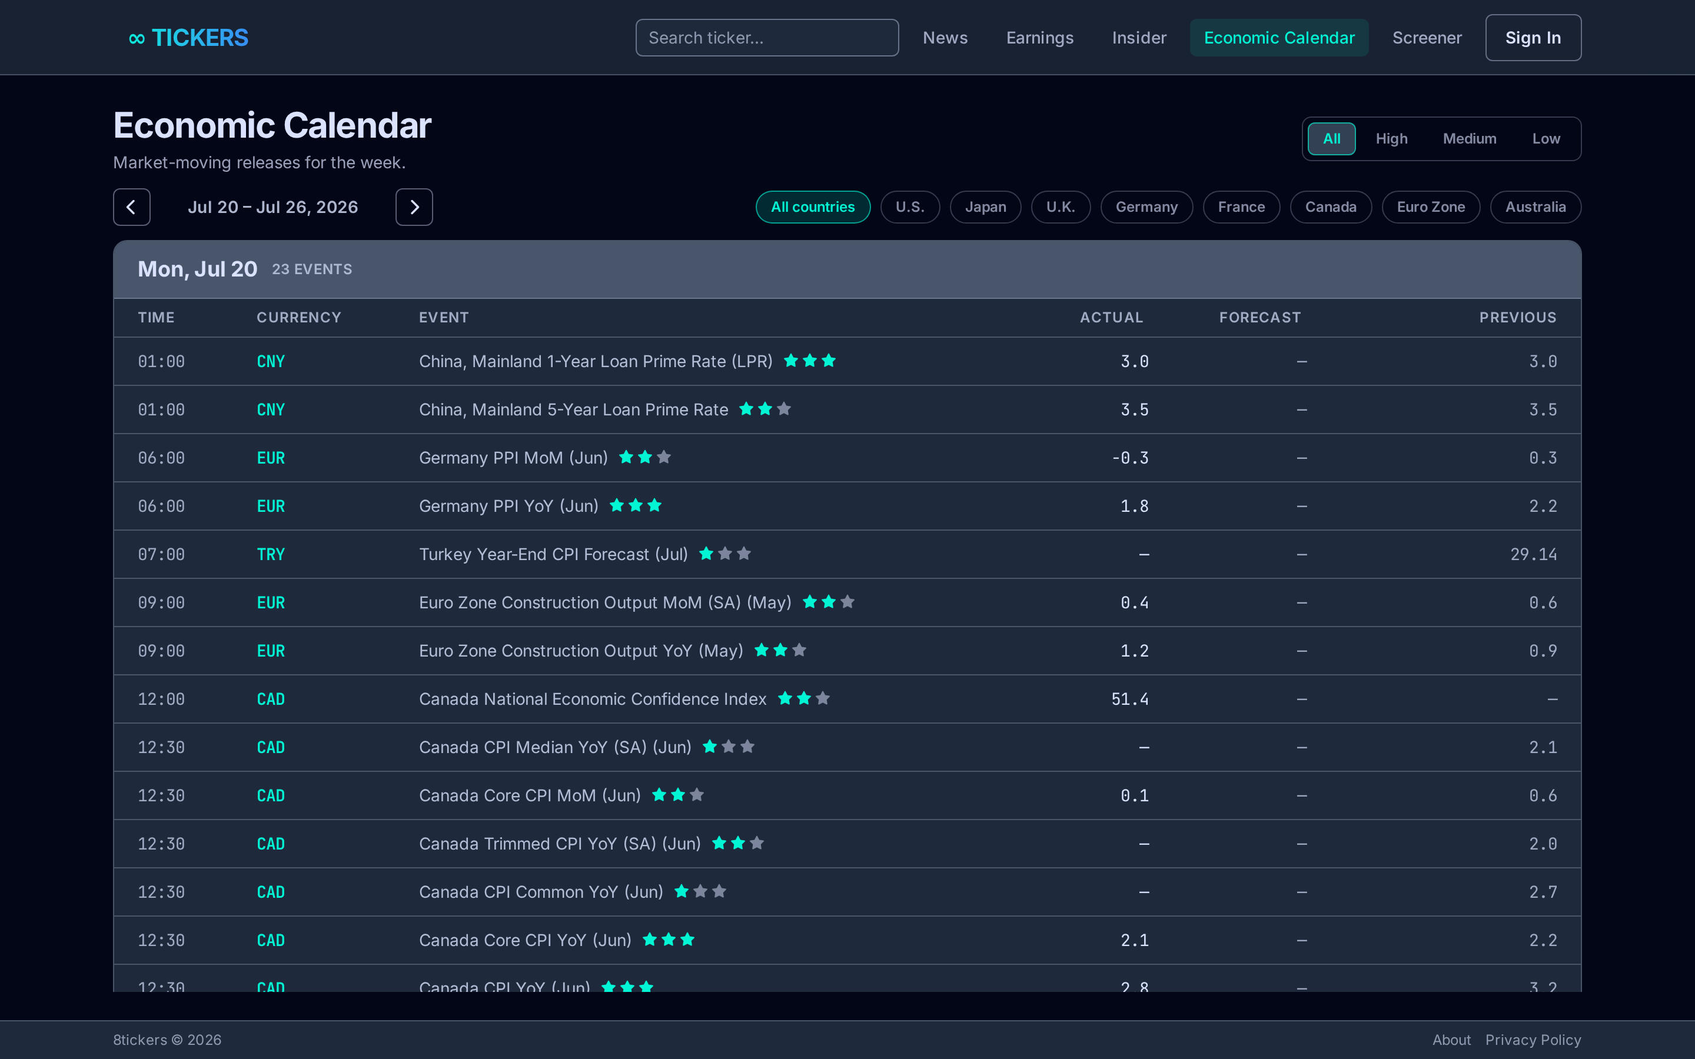Filter events by France

1241,207
